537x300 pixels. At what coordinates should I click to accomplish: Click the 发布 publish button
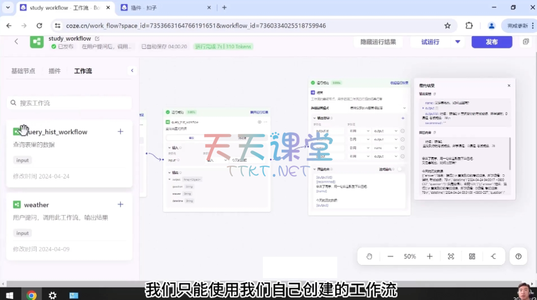[x=491, y=42]
